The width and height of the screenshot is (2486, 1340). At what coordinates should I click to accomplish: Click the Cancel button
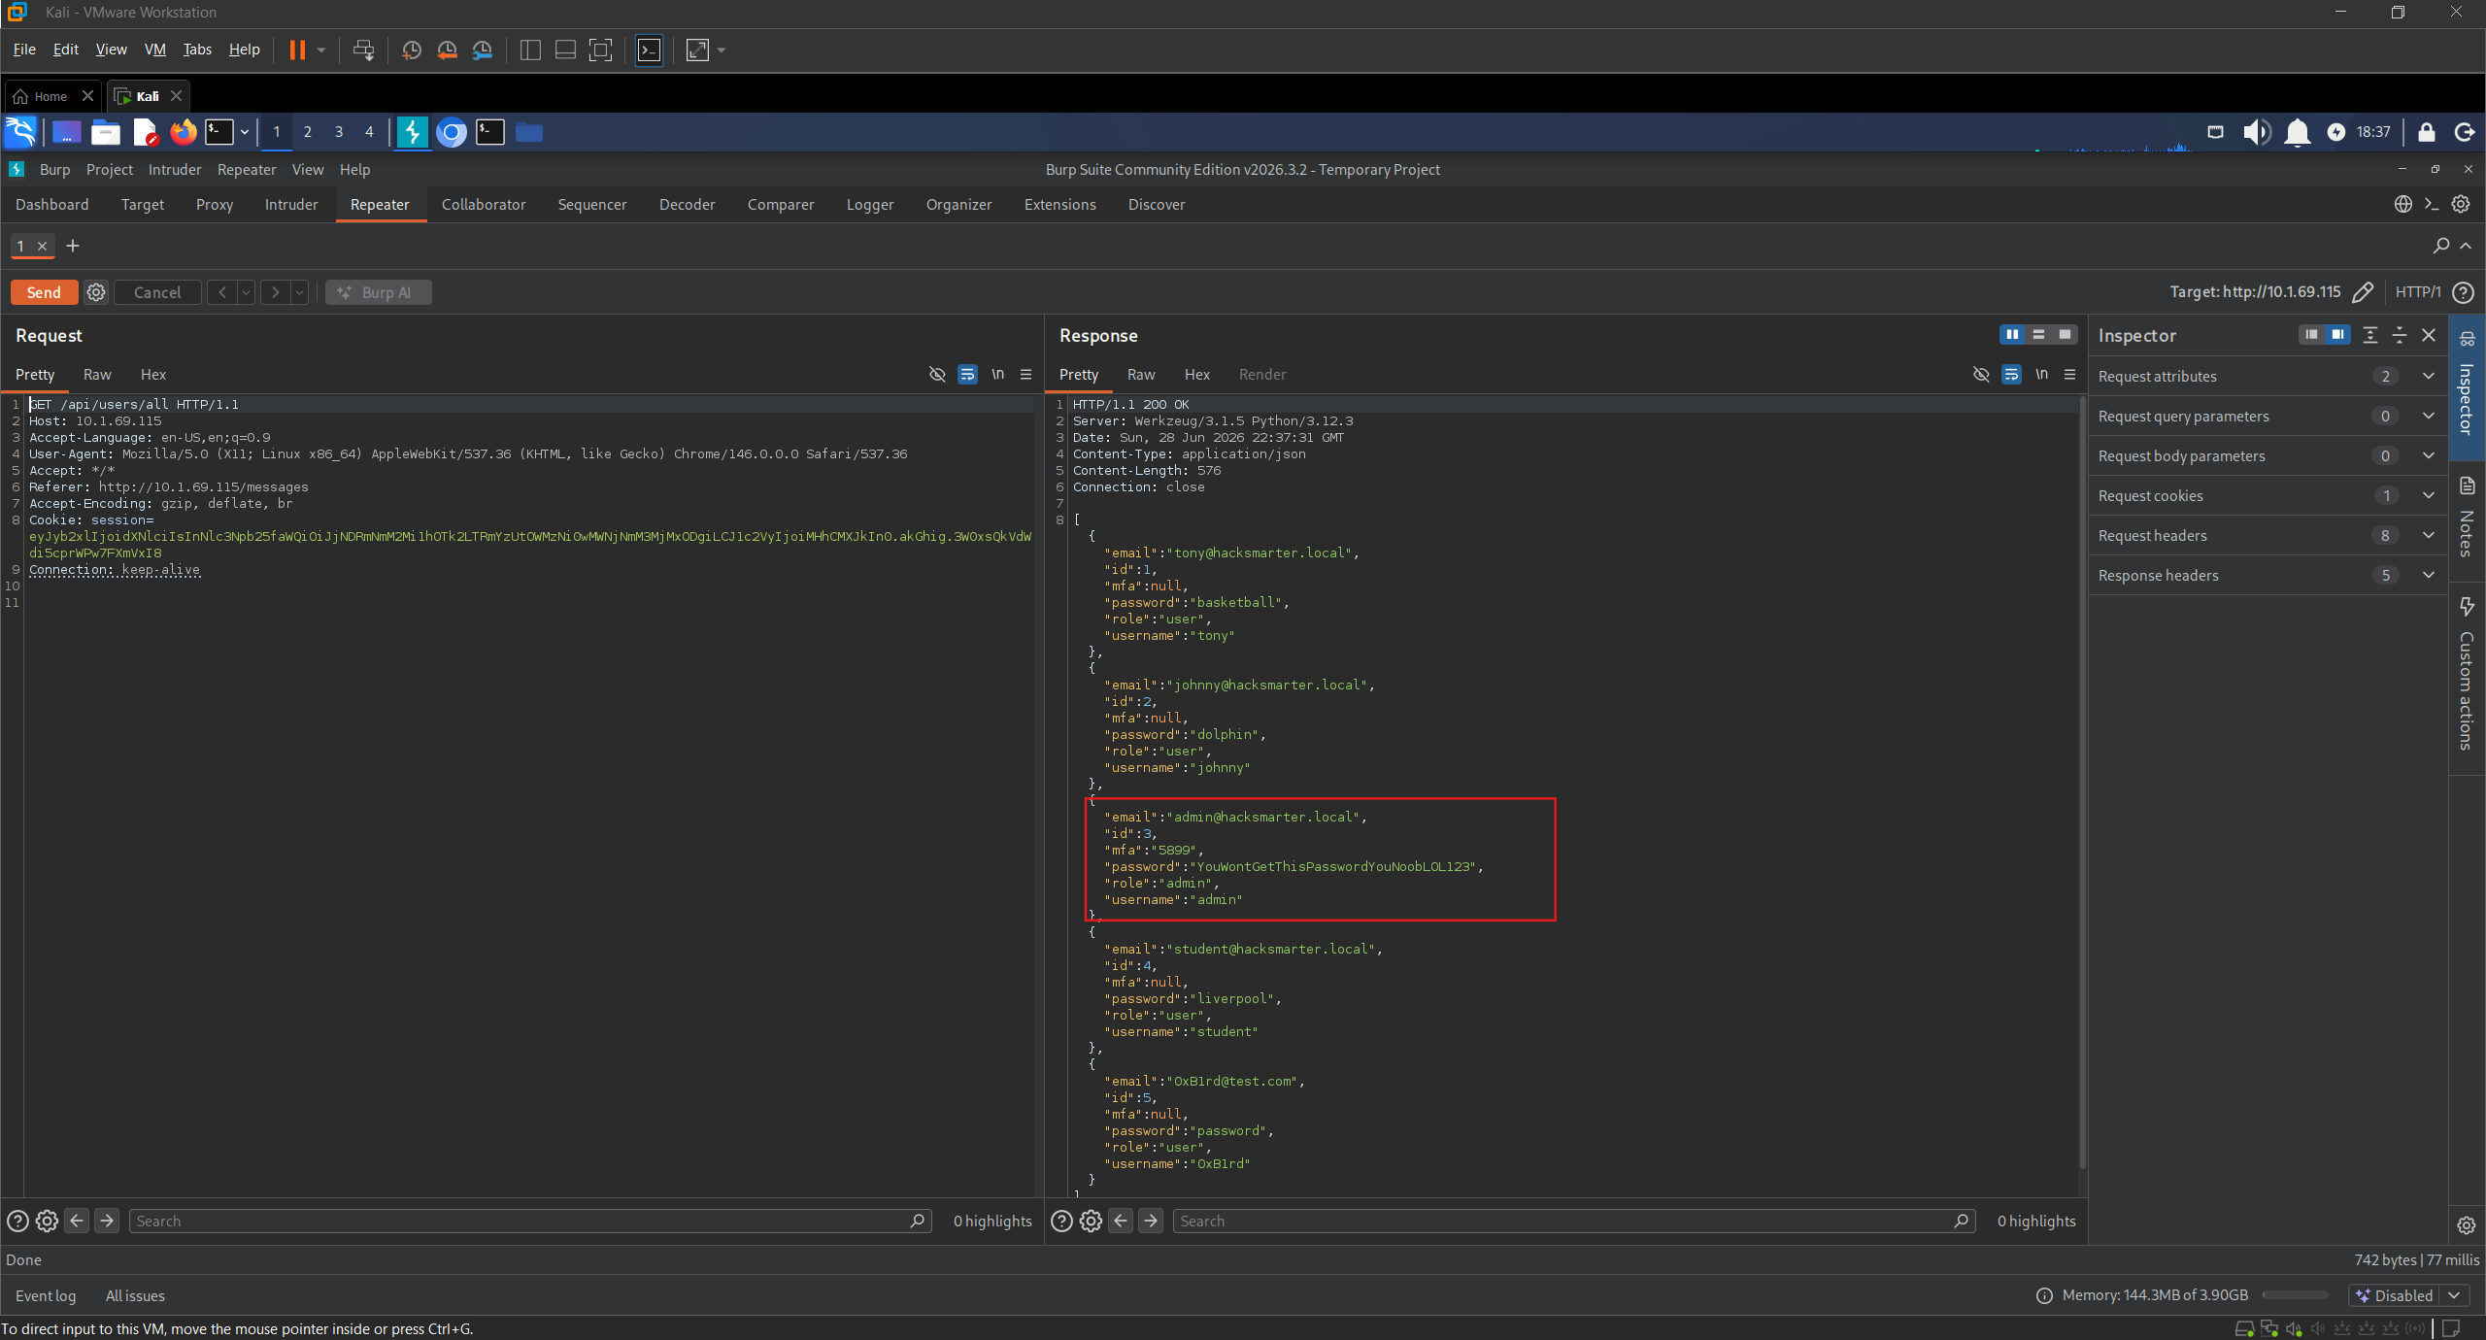click(157, 292)
